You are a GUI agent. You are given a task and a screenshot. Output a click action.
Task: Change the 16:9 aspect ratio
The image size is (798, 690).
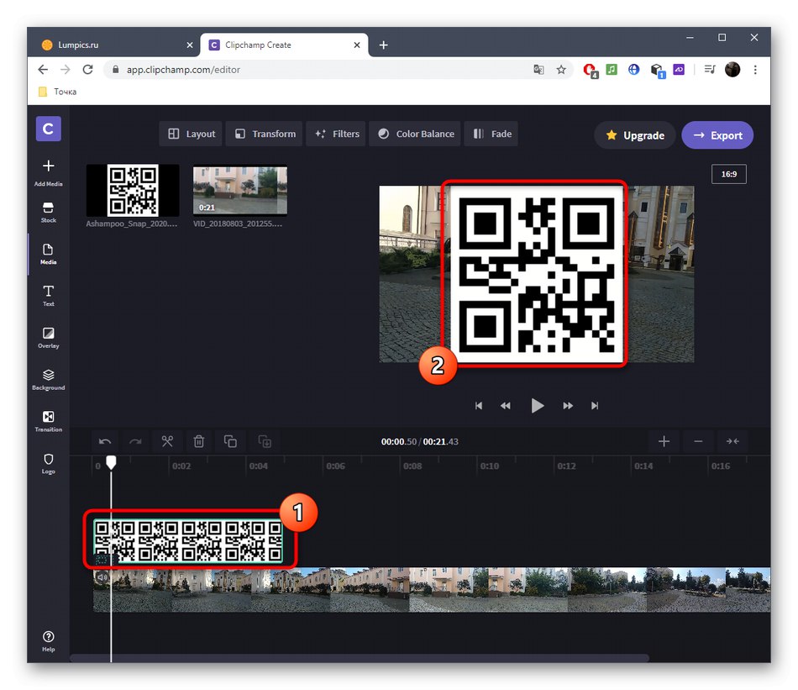pyautogui.click(x=729, y=174)
